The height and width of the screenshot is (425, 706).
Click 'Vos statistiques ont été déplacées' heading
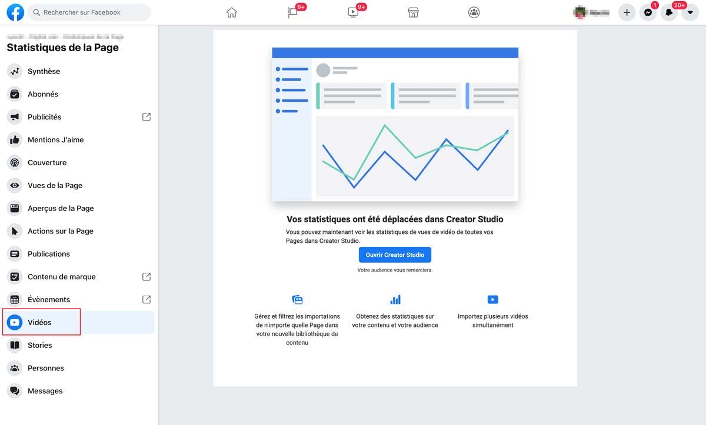pos(395,219)
